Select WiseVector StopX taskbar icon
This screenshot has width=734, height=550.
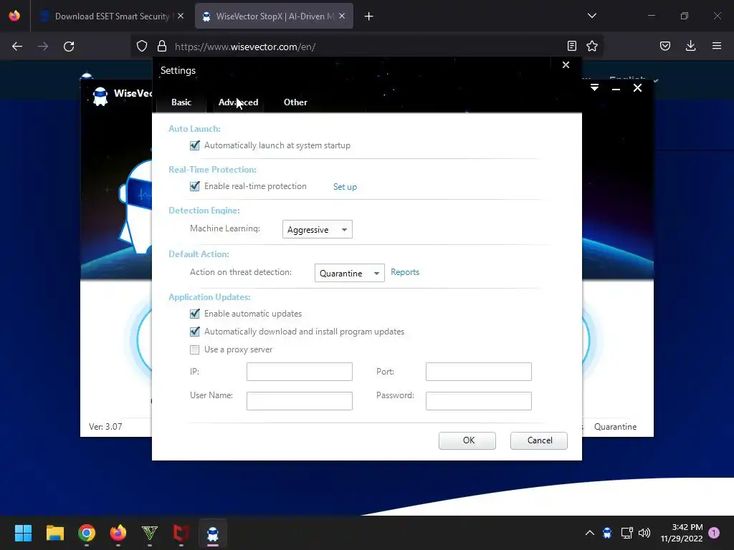[213, 533]
